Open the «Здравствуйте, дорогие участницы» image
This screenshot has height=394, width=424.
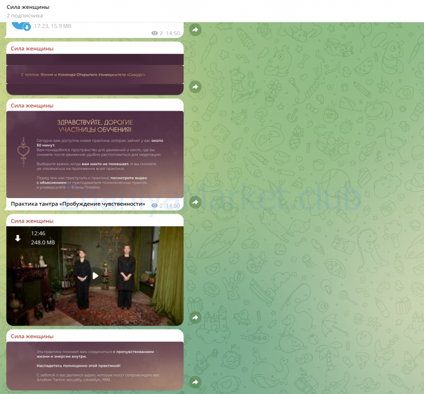point(95,154)
